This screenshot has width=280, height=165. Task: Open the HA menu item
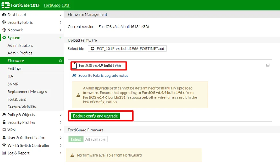tap(10, 76)
